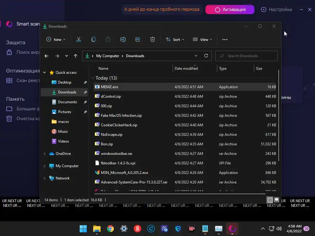Collapse the Today (13) file group
Viewport: 315px width, 236px height.
point(93,78)
